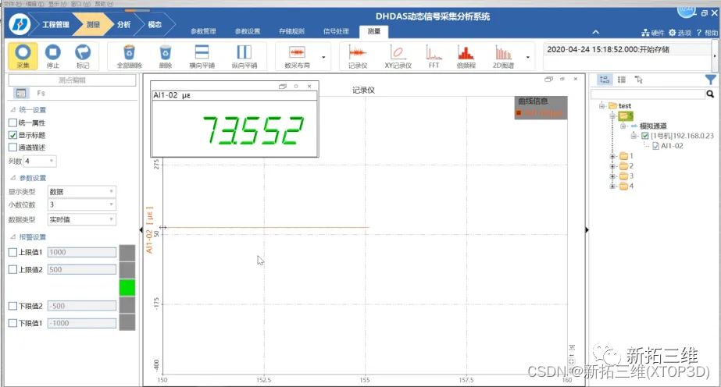Uncheck the 显示标题 checkbox
Image resolution: width=721 pixels, height=387 pixels.
pos(12,135)
